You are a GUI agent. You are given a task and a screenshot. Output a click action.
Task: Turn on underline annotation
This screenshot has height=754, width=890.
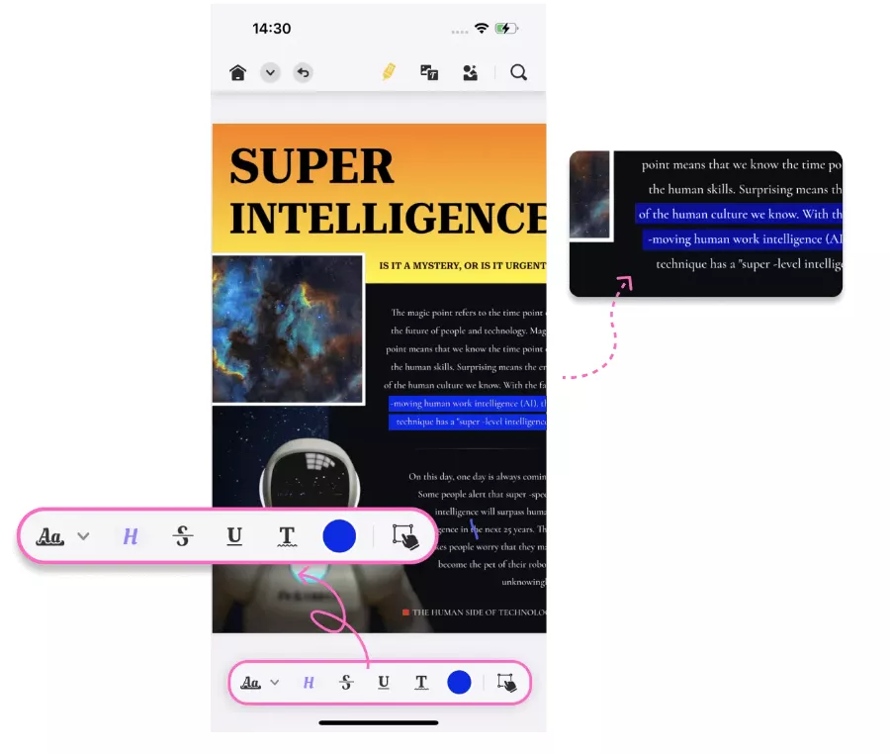click(x=234, y=536)
